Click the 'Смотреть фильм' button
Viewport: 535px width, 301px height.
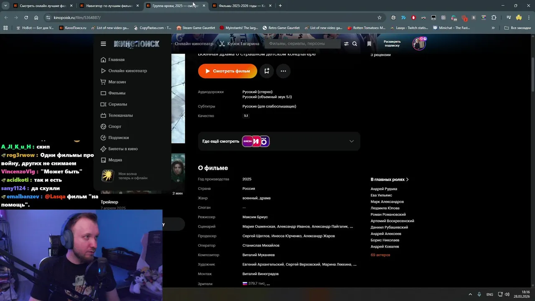point(227,71)
